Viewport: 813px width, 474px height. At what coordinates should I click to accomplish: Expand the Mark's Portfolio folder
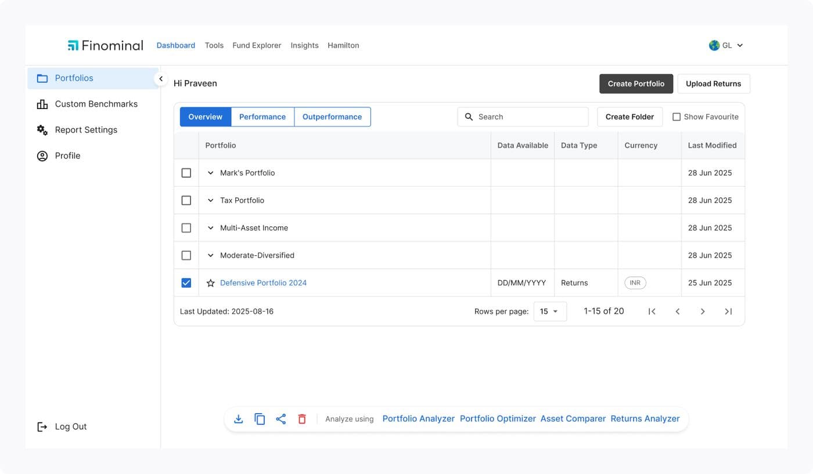pos(211,173)
